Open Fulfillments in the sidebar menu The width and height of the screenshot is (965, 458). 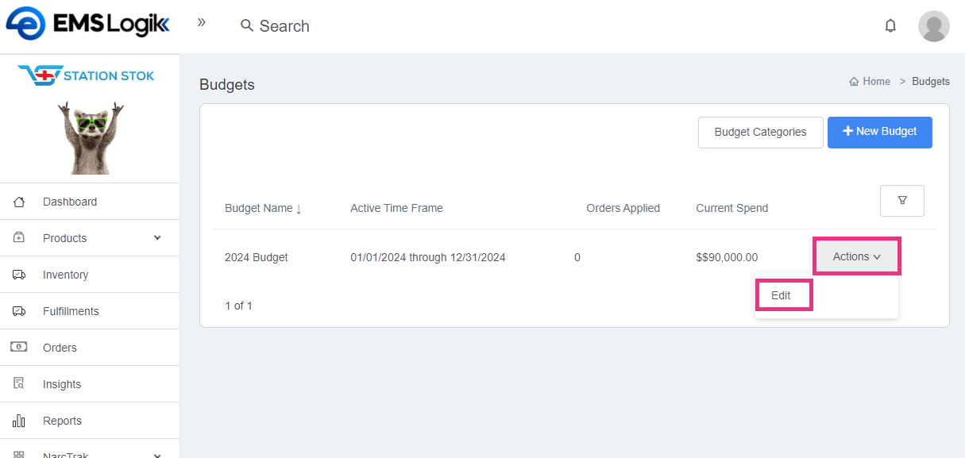tap(71, 311)
